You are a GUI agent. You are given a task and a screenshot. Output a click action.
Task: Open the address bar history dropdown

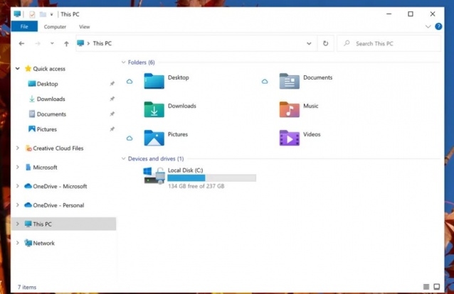(309, 43)
